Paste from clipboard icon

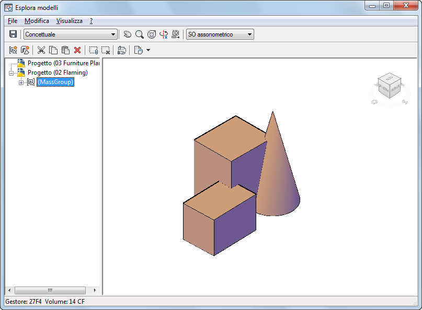[x=65, y=50]
